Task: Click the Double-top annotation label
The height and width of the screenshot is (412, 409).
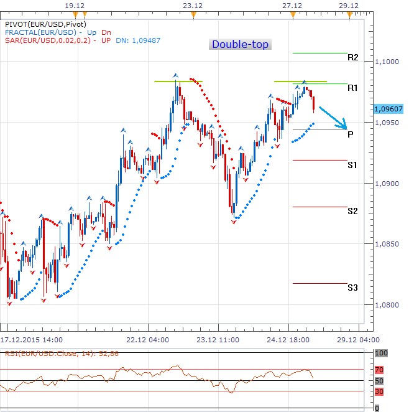Action: point(240,45)
